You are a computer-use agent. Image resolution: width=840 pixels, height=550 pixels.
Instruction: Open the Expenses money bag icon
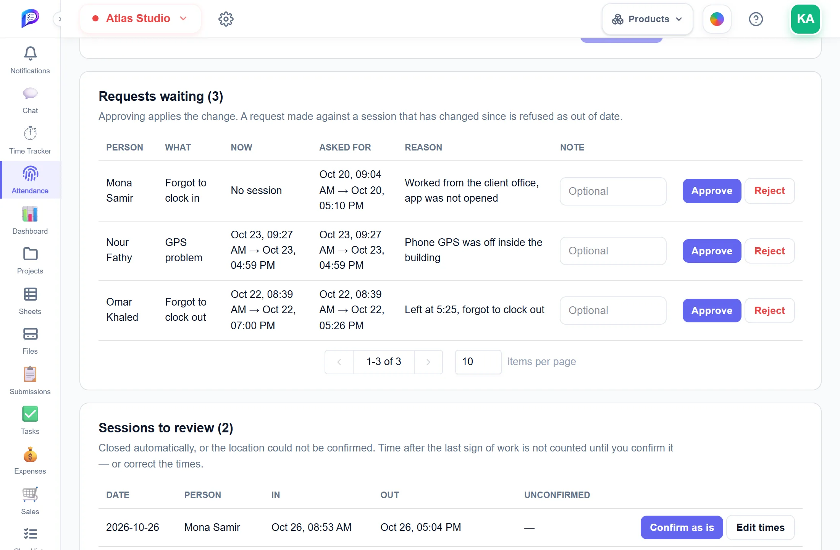point(30,455)
